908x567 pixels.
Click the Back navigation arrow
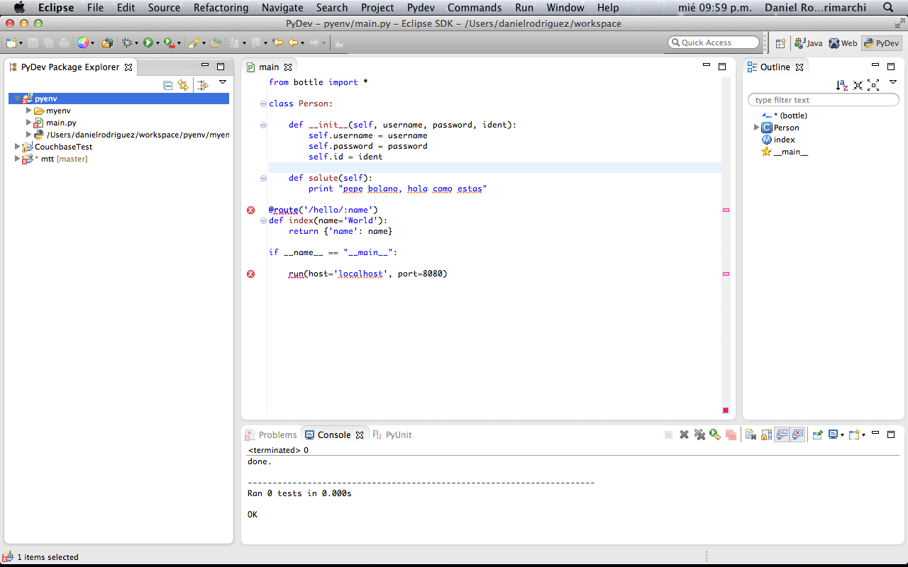click(x=292, y=43)
